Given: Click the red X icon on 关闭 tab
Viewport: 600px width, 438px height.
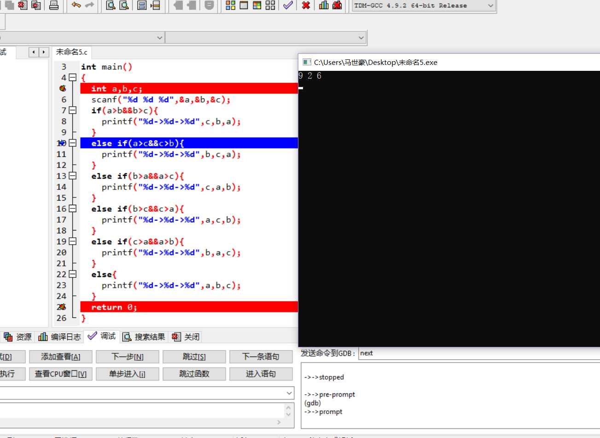Looking at the screenshot, I should pyautogui.click(x=176, y=337).
